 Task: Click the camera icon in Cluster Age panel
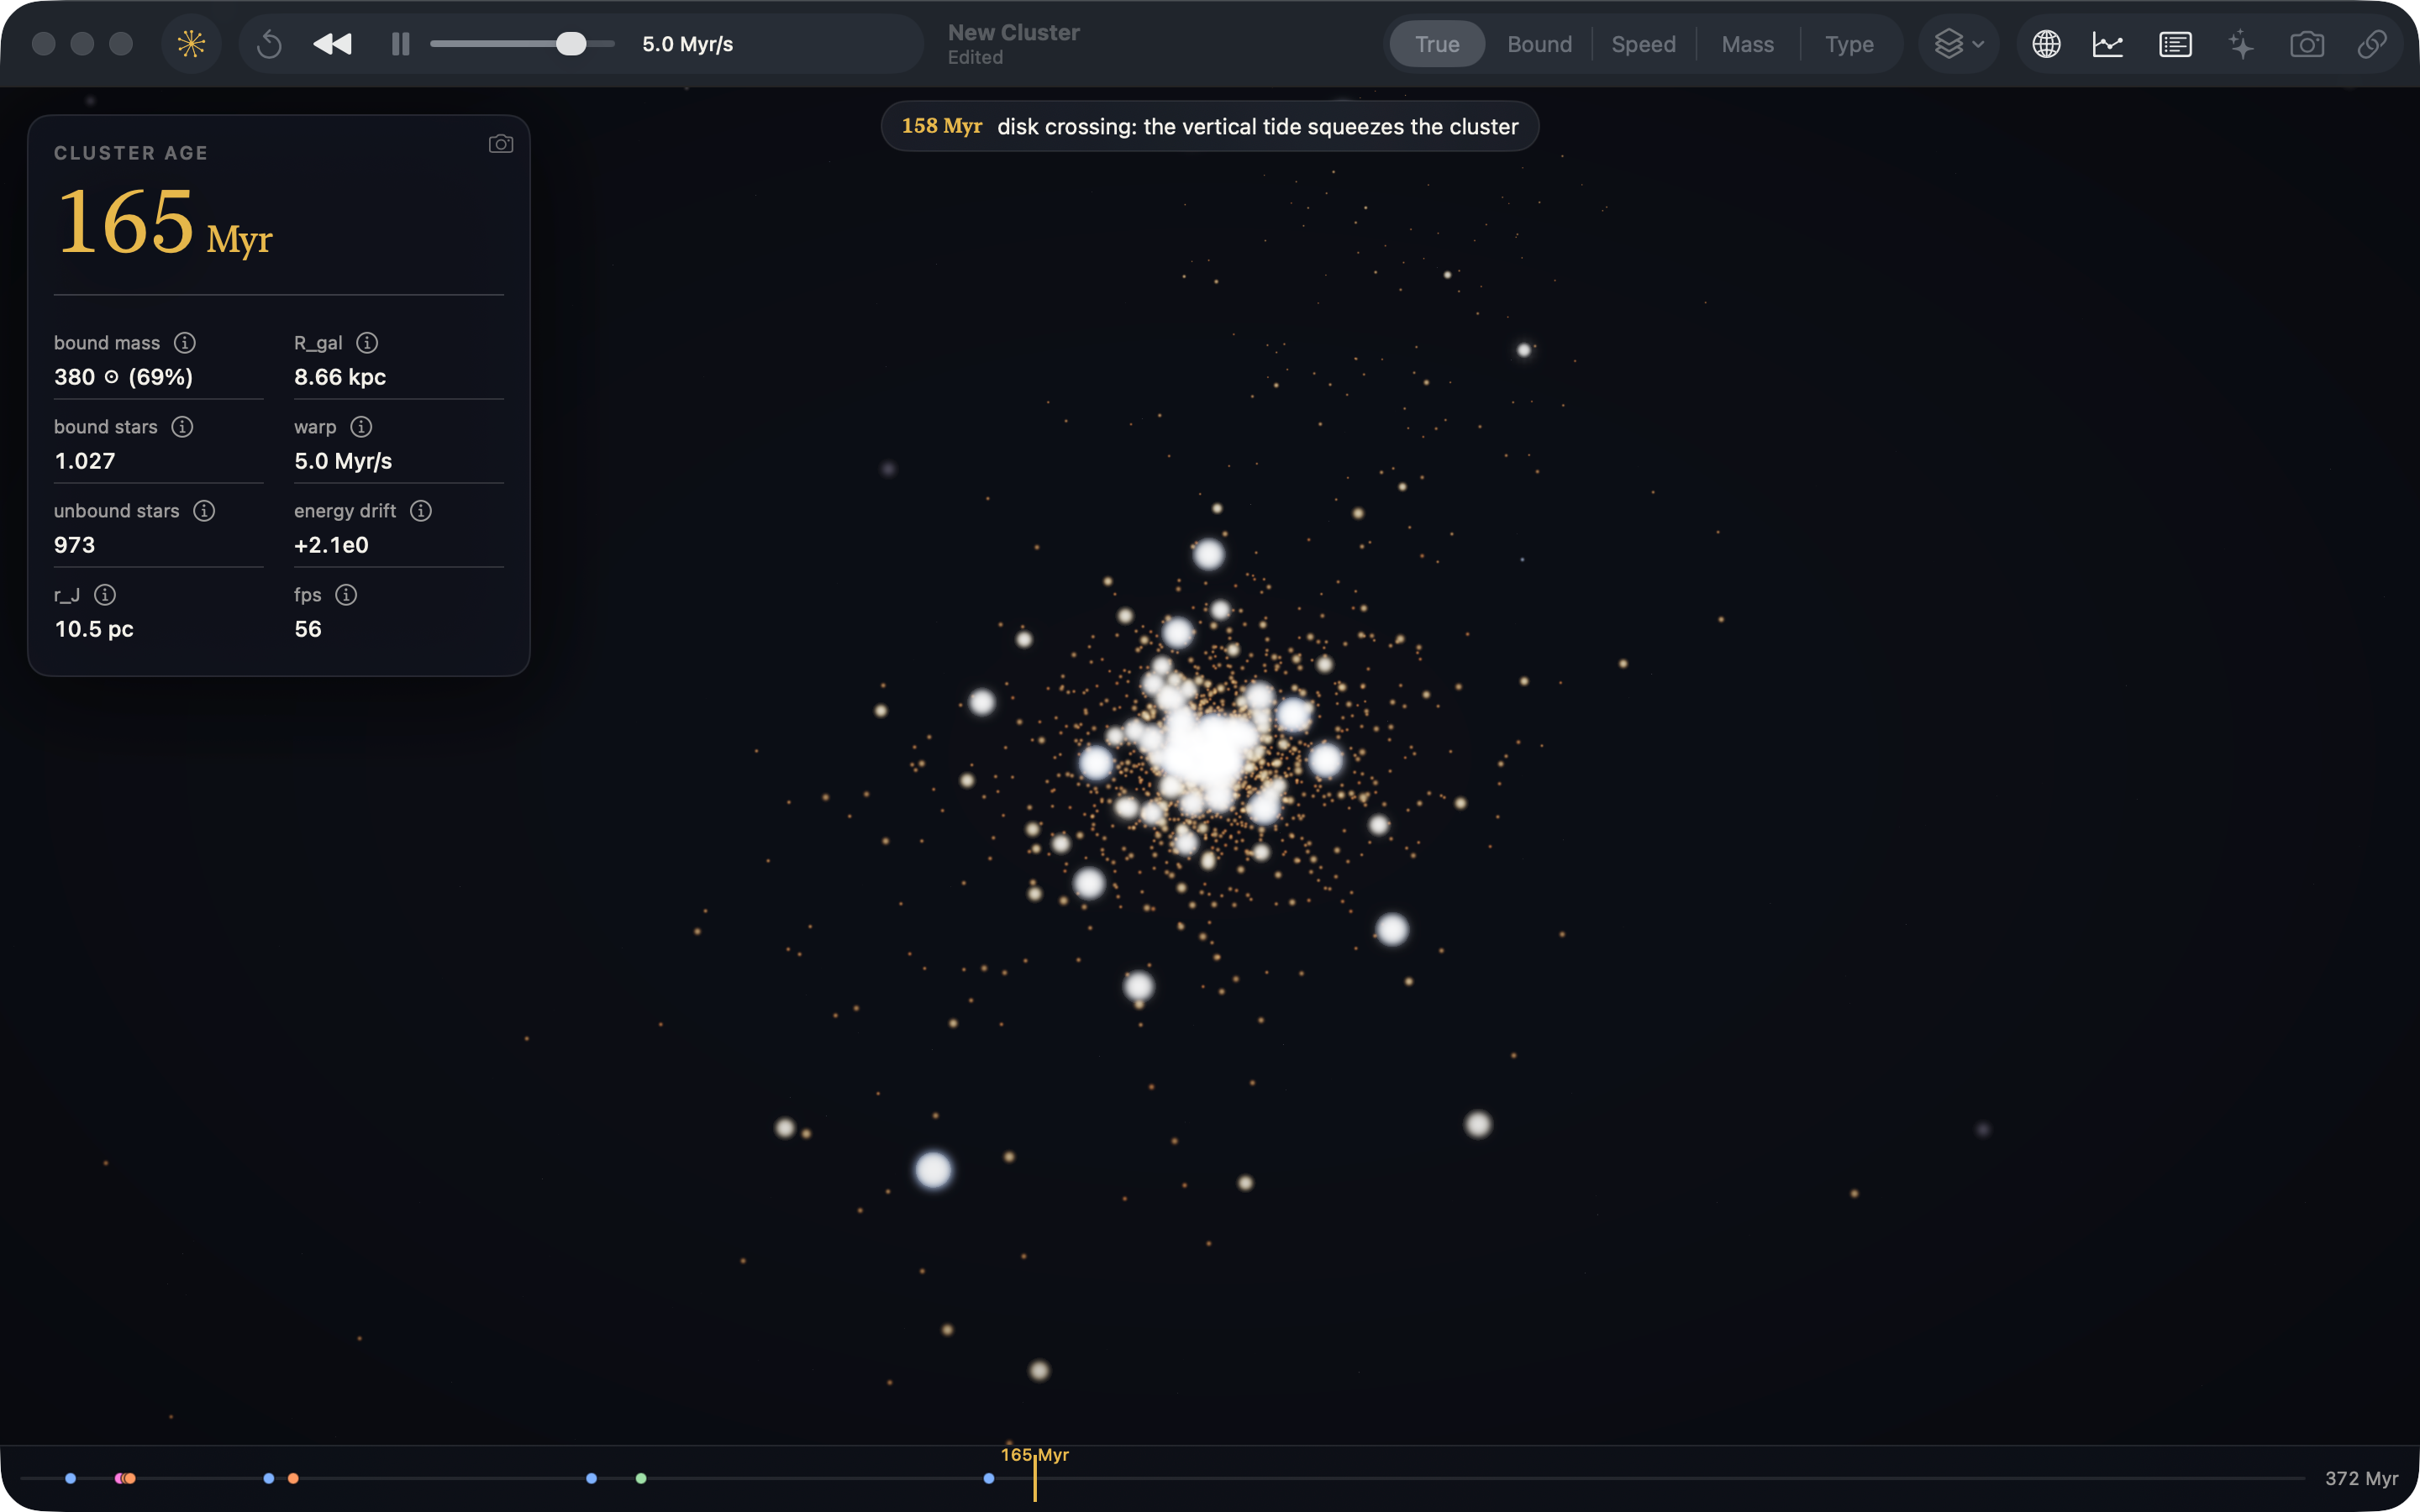point(501,144)
